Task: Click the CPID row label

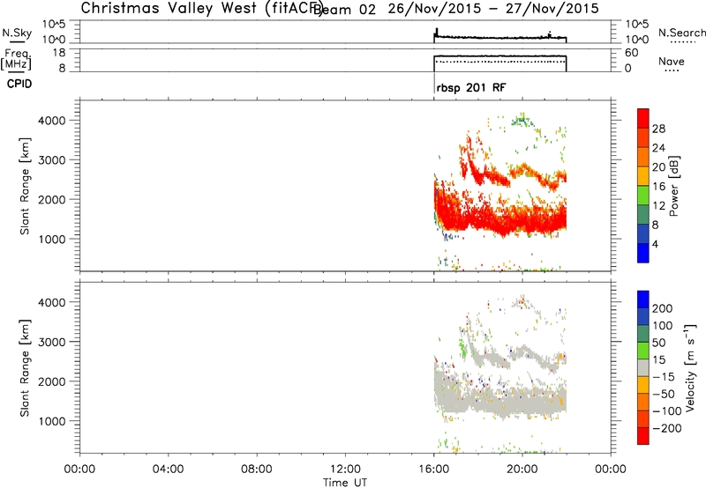Action: click(x=19, y=84)
